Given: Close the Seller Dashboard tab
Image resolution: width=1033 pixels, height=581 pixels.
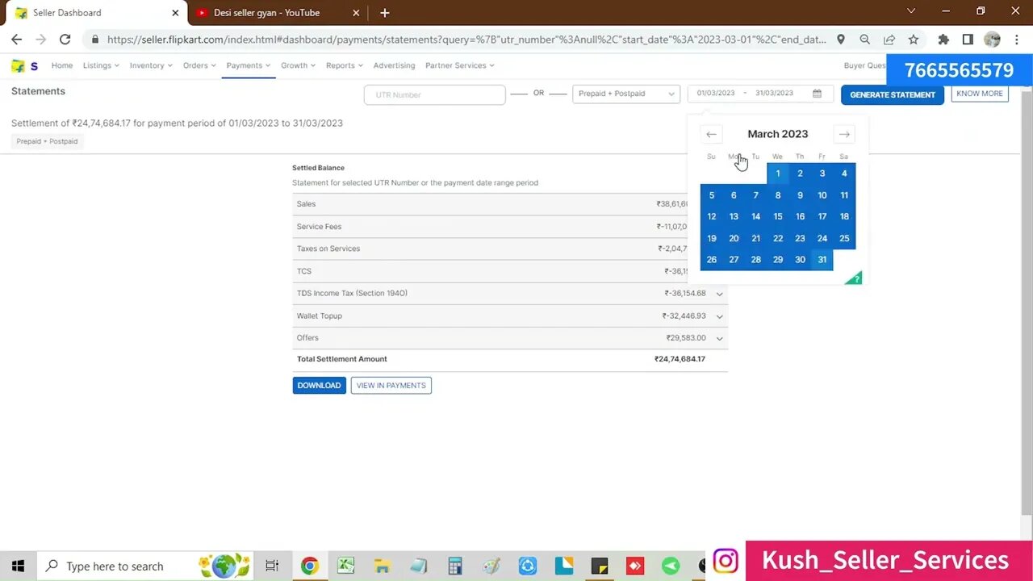Looking at the screenshot, I should point(175,13).
